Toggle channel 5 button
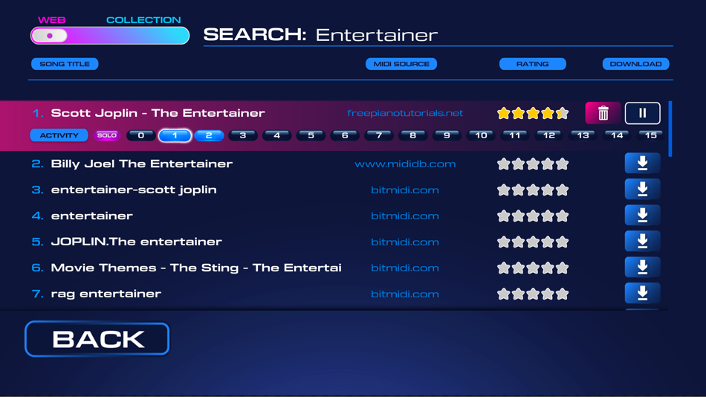 311,135
